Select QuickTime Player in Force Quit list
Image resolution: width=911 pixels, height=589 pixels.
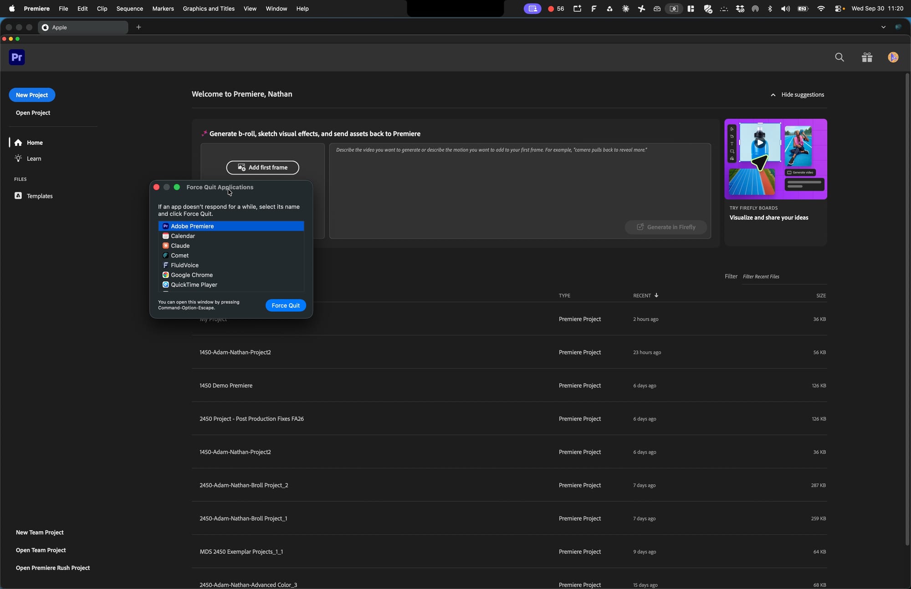click(x=231, y=285)
